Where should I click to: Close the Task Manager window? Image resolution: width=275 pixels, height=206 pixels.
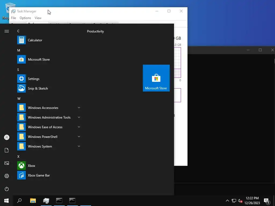pos(181,11)
